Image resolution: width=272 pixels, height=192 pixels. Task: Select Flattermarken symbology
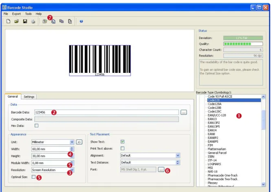tap(217, 149)
